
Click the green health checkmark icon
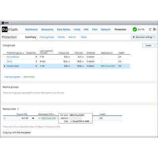(x=135, y=29)
